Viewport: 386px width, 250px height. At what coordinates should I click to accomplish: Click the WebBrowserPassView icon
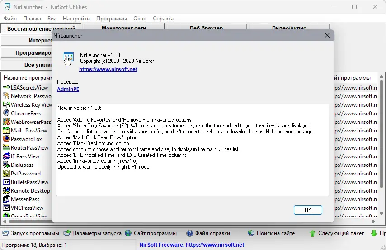pos(6,122)
